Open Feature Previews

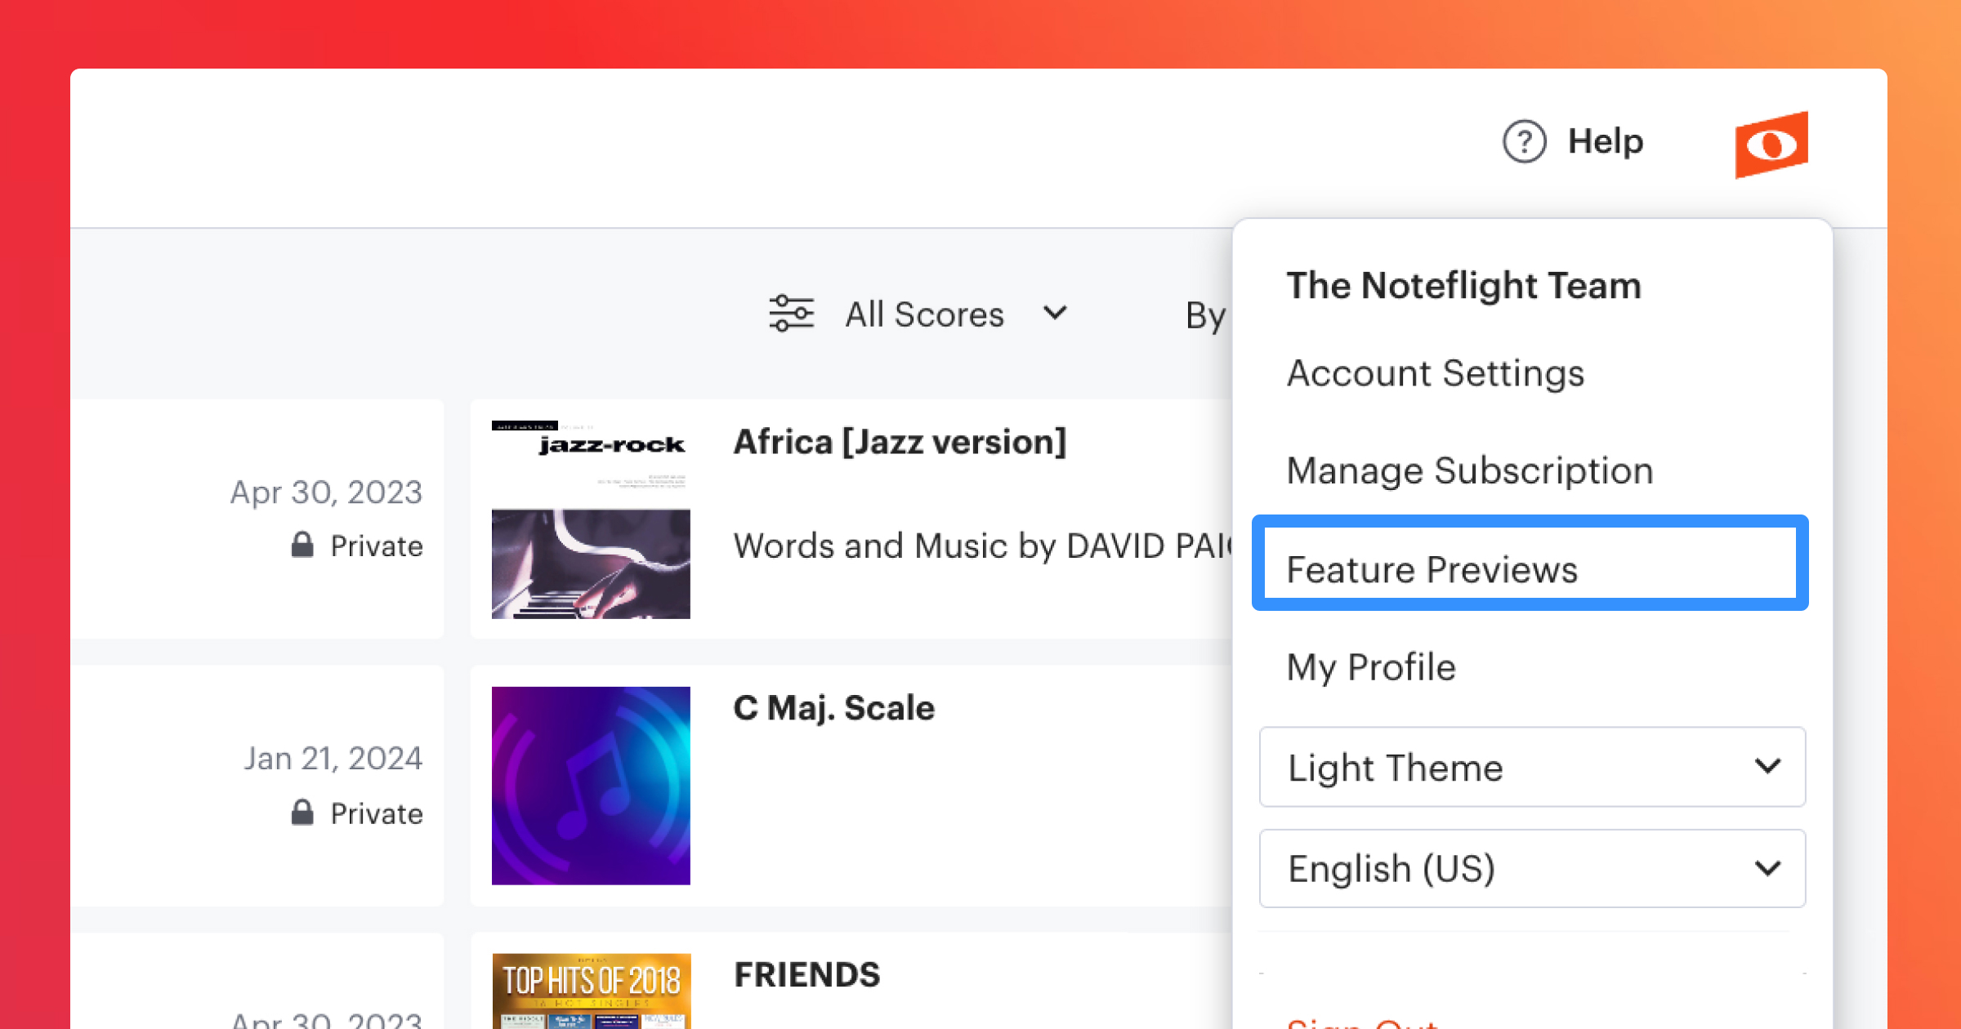1432,569
